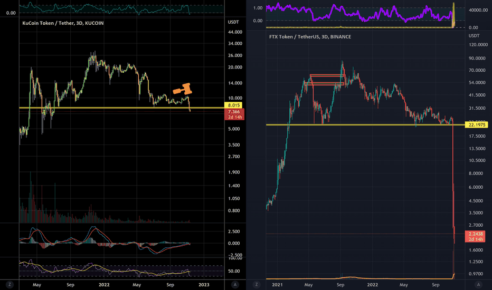Click 8.0000 on FTX price axis
The width and height of the screenshot is (492, 290).
[476, 173]
